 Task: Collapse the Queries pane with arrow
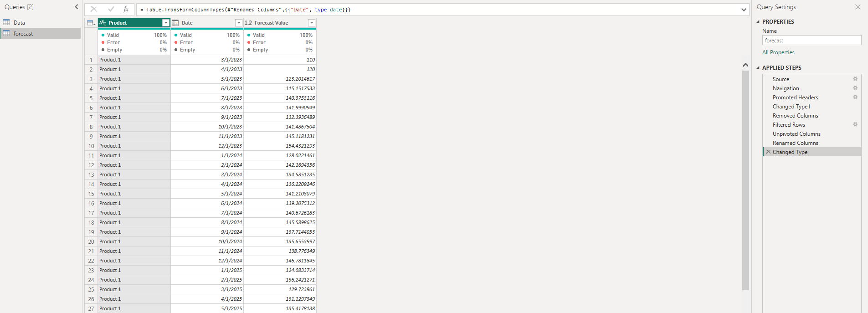(x=77, y=7)
